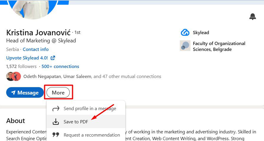This screenshot has height=141, width=264.
Task: Choose Request a recommendation
Action: 86,135
